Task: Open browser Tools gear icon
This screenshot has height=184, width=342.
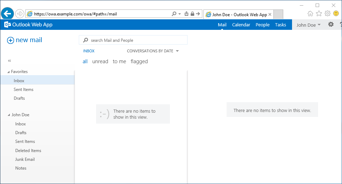Action: pyautogui.click(x=328, y=13)
